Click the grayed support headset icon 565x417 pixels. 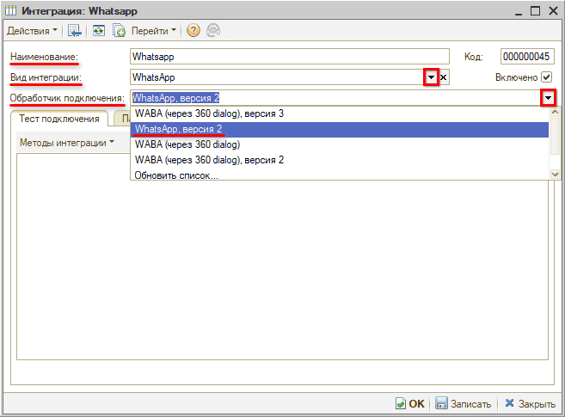[x=212, y=31]
